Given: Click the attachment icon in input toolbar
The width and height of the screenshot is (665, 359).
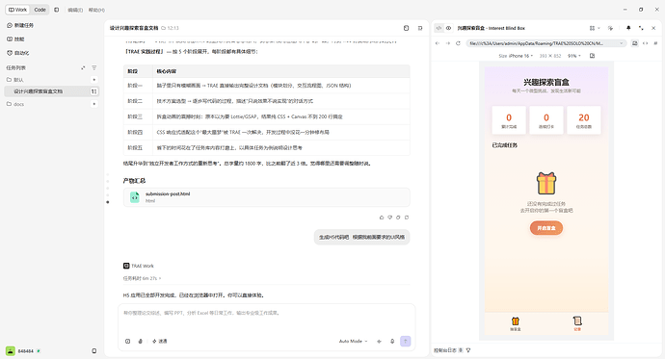Looking at the screenshot, I should point(141,342).
